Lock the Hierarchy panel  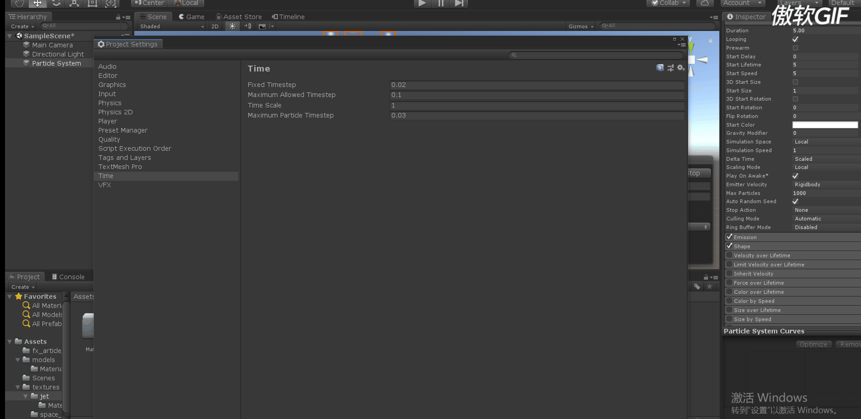[x=118, y=17]
